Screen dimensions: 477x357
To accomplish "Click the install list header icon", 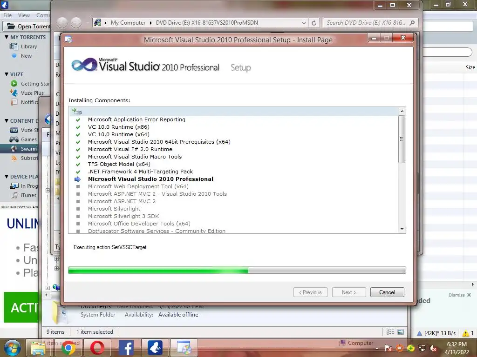I will [77, 112].
